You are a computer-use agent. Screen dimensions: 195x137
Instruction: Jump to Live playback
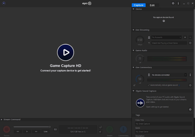(x=46, y=132)
